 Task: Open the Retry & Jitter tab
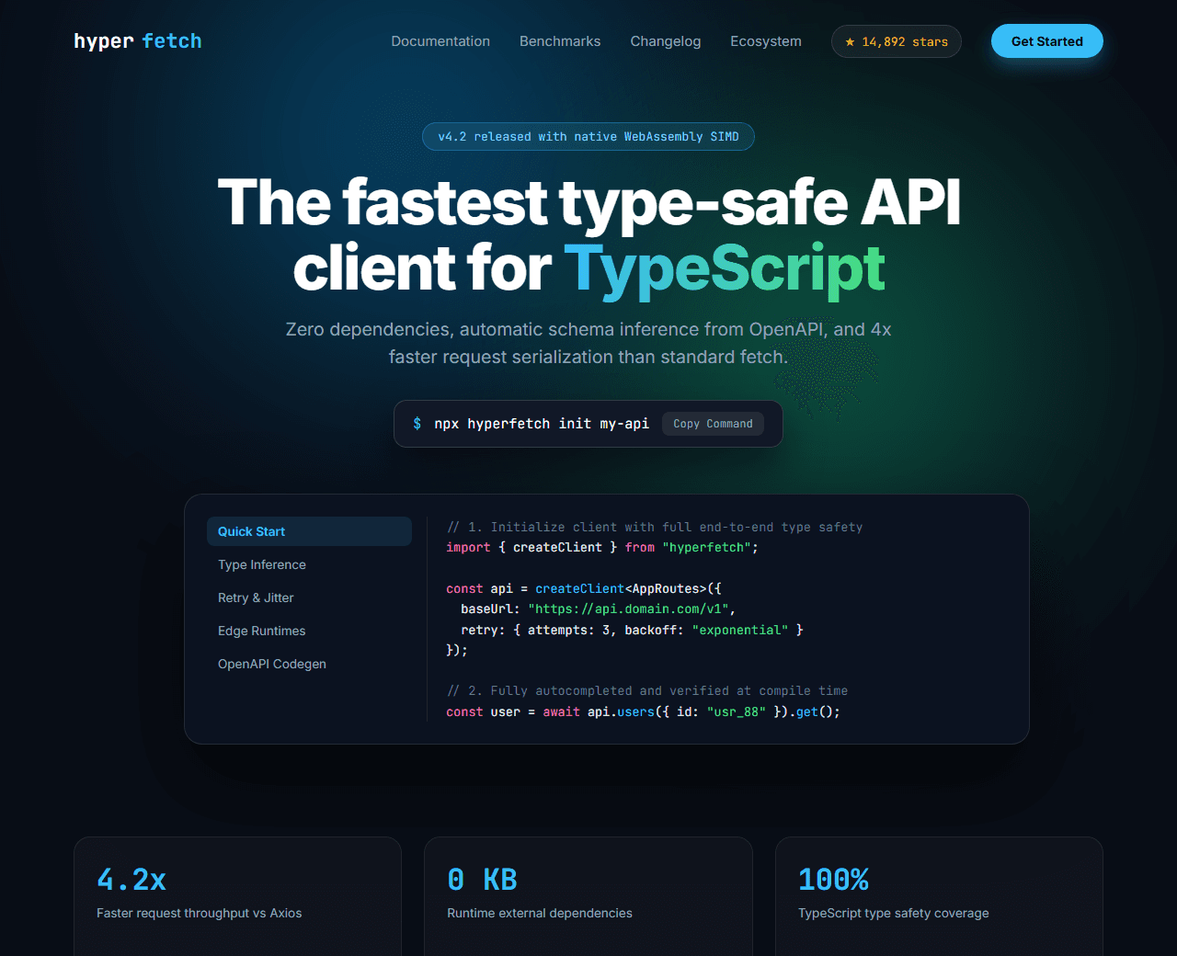(309, 597)
